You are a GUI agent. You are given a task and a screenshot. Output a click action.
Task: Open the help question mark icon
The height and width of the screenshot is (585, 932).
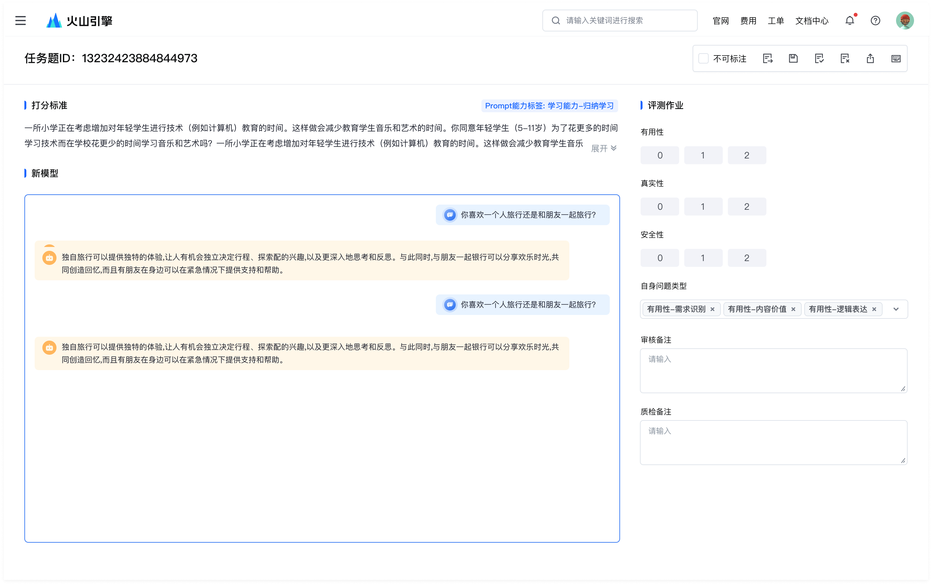coord(876,21)
